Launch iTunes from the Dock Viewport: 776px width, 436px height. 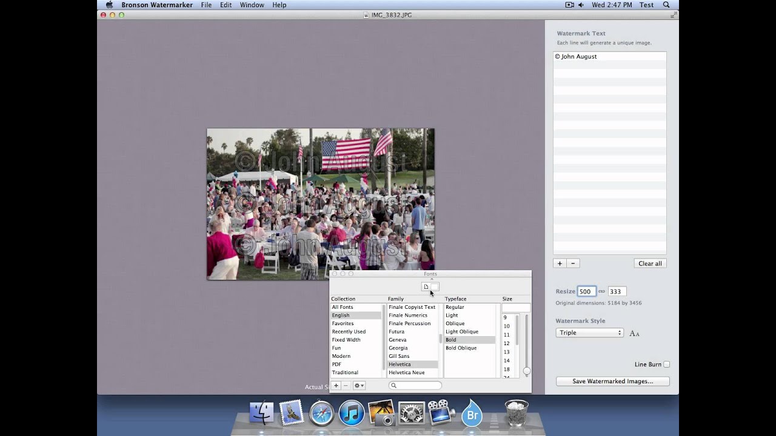[351, 414]
